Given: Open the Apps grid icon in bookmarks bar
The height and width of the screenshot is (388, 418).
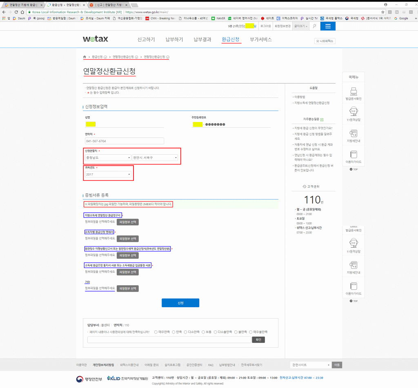Looking at the screenshot, I should pyautogui.click(x=4, y=18).
